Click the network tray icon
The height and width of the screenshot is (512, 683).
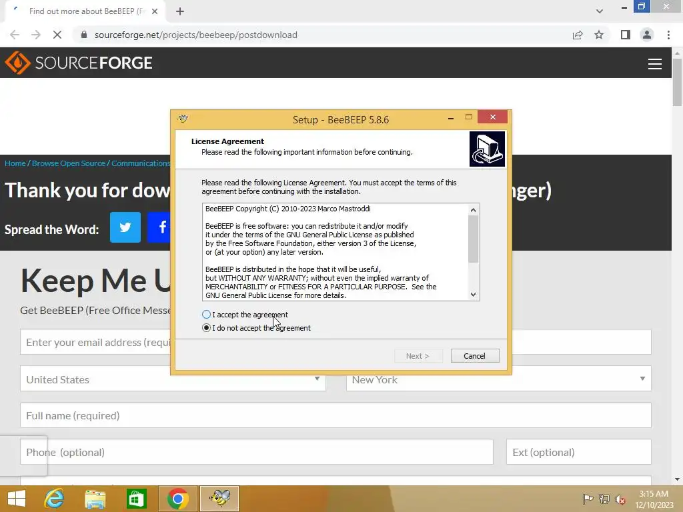(x=604, y=499)
